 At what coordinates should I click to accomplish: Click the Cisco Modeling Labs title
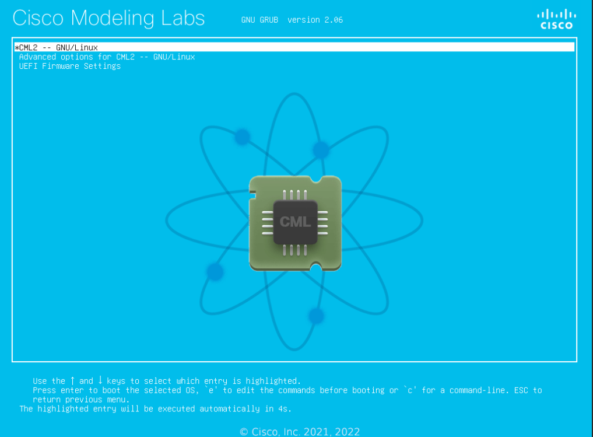(108, 18)
